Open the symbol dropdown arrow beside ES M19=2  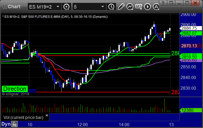click(x=58, y=7)
